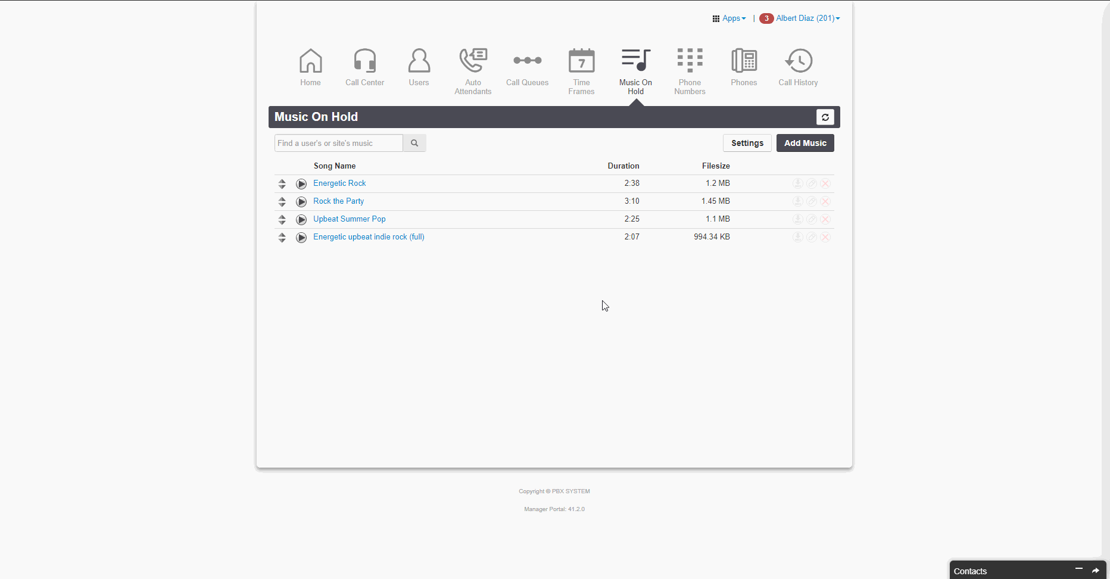Click the Duration column header
Screen dimensions: 1110x579
(x=623, y=166)
